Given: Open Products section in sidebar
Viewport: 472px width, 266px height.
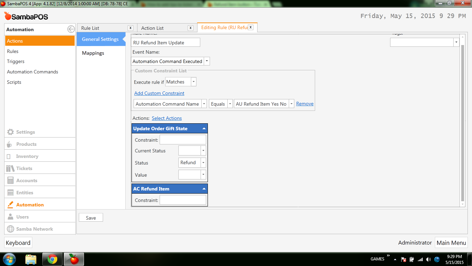Looking at the screenshot, I should tap(26, 144).
